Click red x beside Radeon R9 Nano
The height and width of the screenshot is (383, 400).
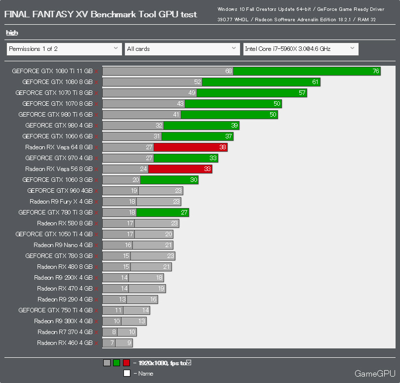click(x=96, y=246)
